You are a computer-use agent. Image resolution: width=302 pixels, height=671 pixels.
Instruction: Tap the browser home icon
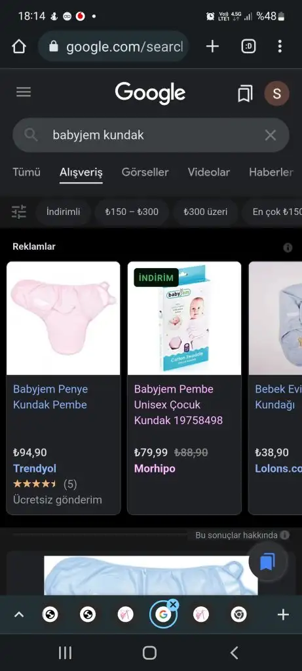(x=19, y=47)
